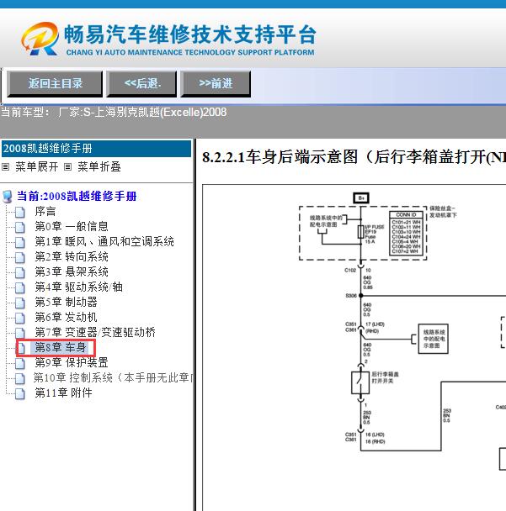Click the 当前车型 vehicle info text
This screenshot has height=511, width=506.
point(114,113)
